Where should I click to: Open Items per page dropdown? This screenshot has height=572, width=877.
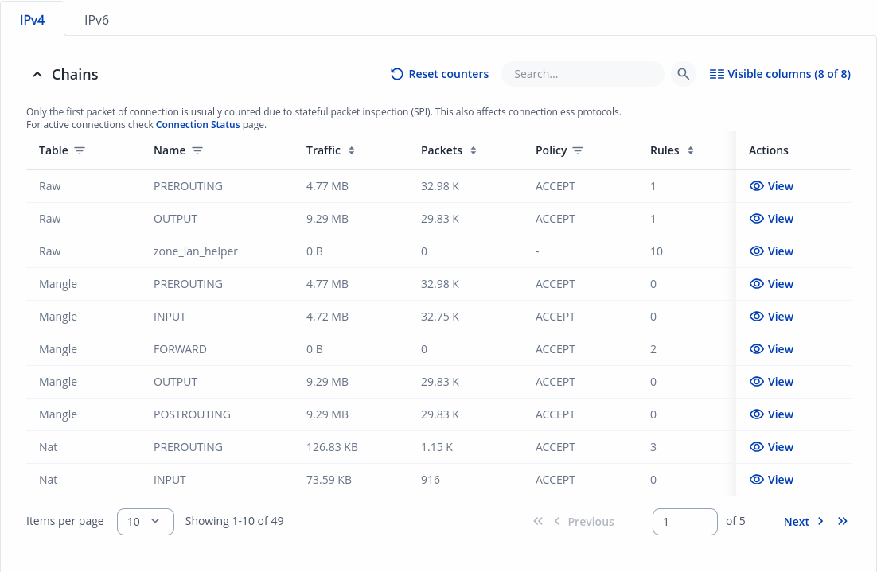(x=145, y=522)
